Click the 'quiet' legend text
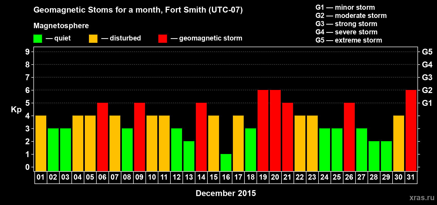Screen dimensions: 437x205 coord(62,38)
